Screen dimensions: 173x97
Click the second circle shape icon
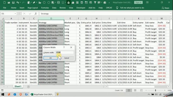pyautogui.click(x=49, y=2)
